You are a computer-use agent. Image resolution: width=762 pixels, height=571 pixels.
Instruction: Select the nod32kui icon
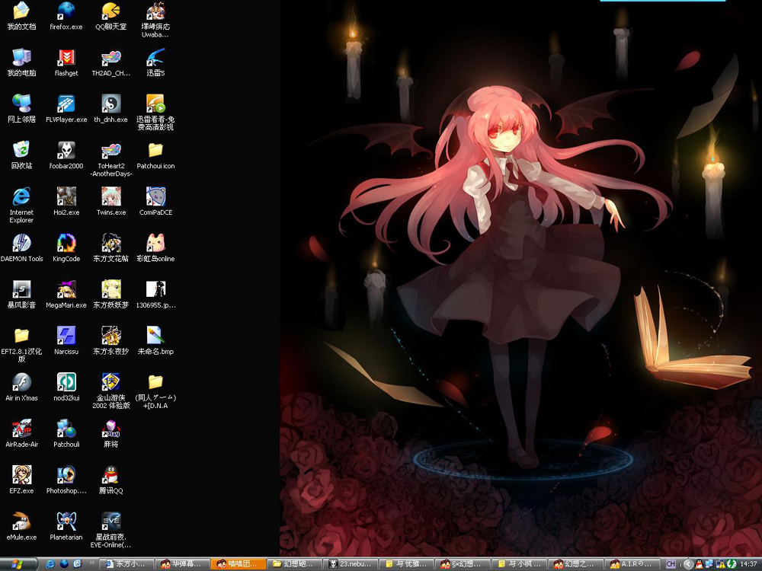point(66,388)
